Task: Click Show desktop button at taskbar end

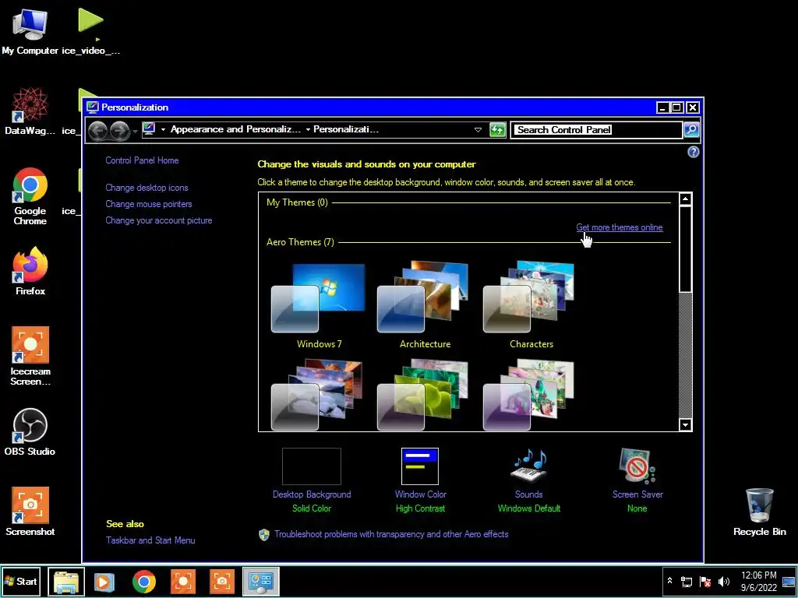Action: tap(789, 582)
